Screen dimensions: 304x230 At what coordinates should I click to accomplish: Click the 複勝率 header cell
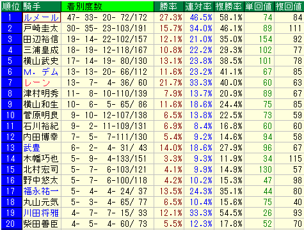click(x=229, y=6)
